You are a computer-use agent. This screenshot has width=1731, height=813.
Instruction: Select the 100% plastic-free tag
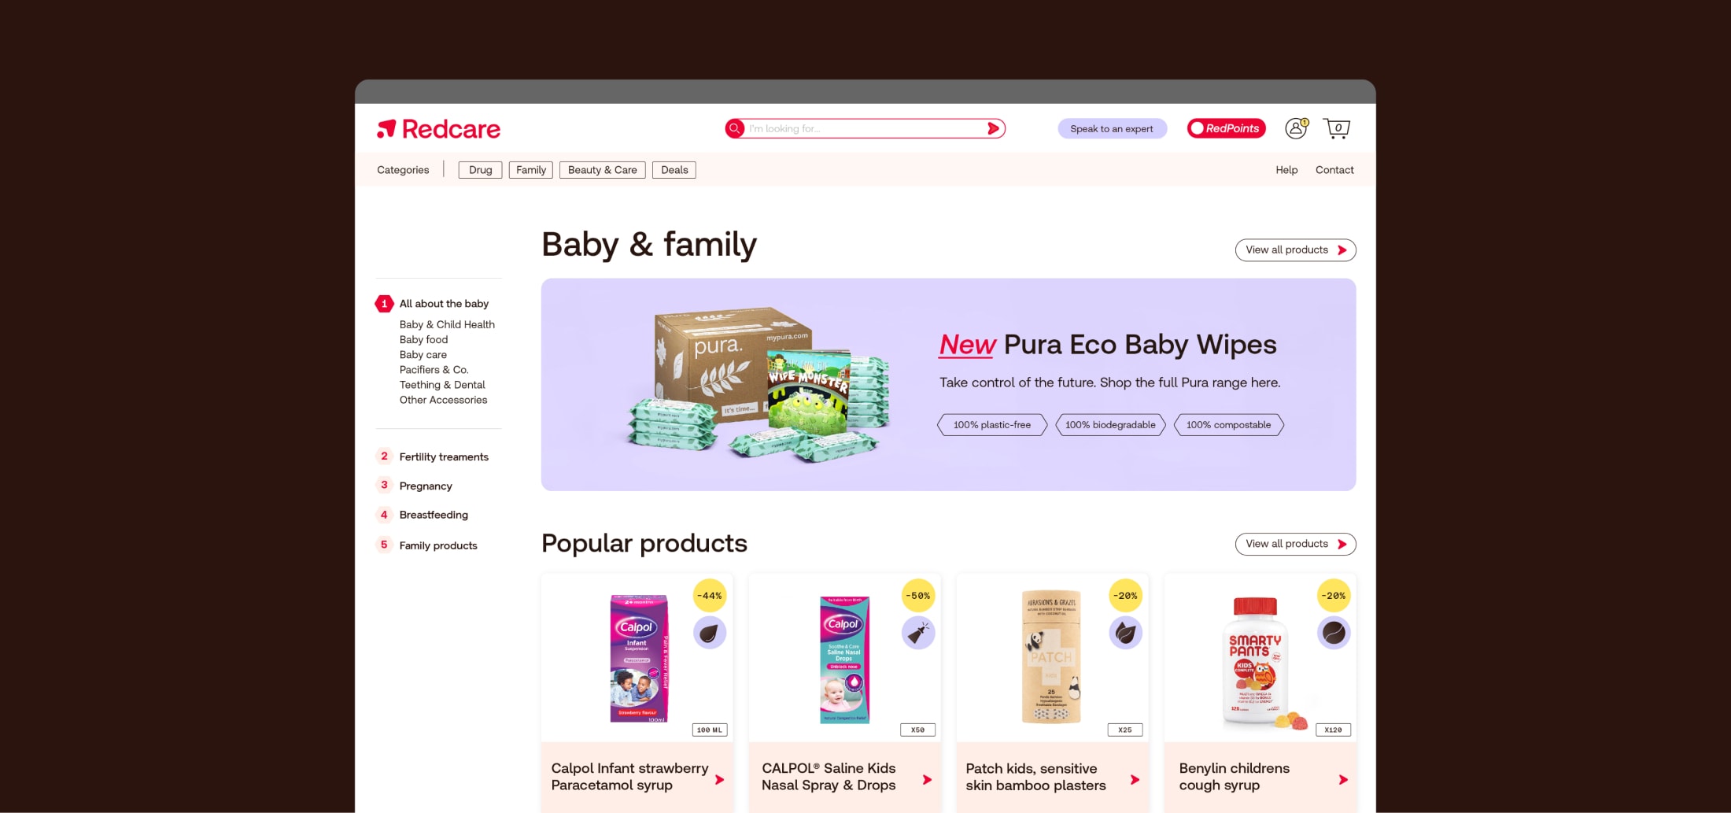click(x=992, y=425)
